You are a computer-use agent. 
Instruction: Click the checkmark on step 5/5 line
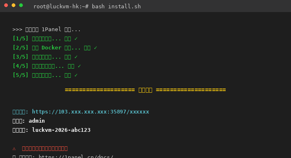tap(76, 75)
